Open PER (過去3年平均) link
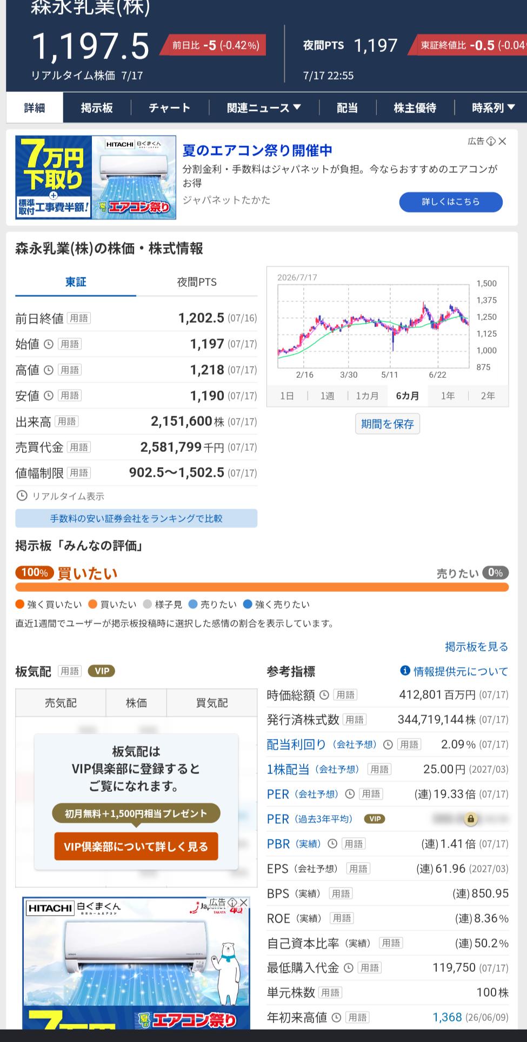 pos(310,819)
